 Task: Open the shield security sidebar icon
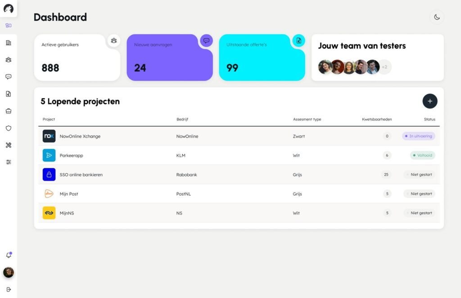pos(9,128)
